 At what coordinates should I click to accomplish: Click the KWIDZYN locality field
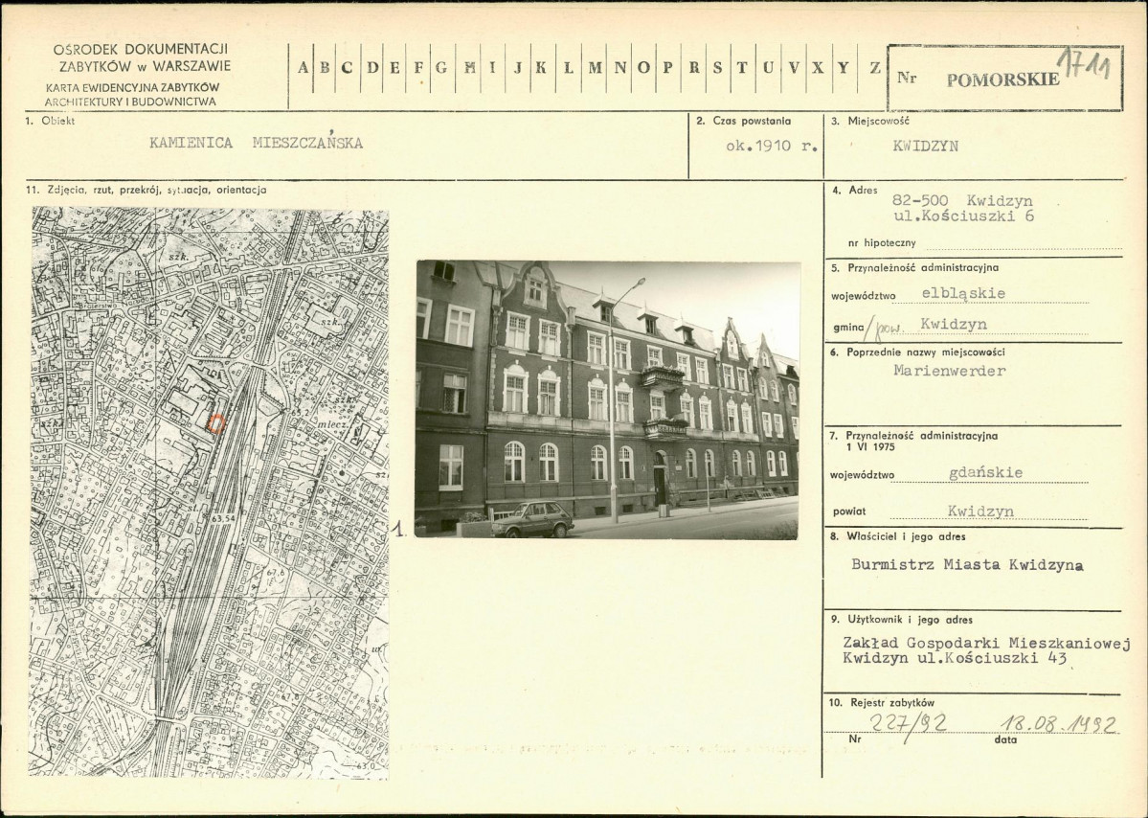pos(926,146)
